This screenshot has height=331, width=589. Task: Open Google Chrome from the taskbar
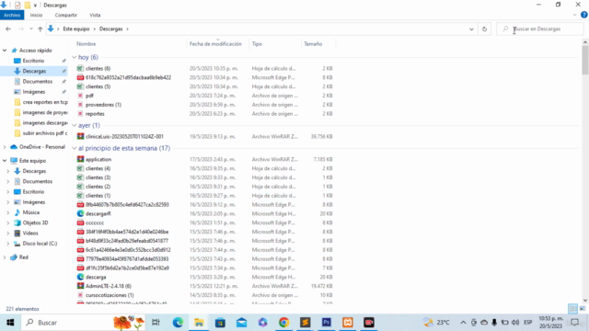point(283,323)
